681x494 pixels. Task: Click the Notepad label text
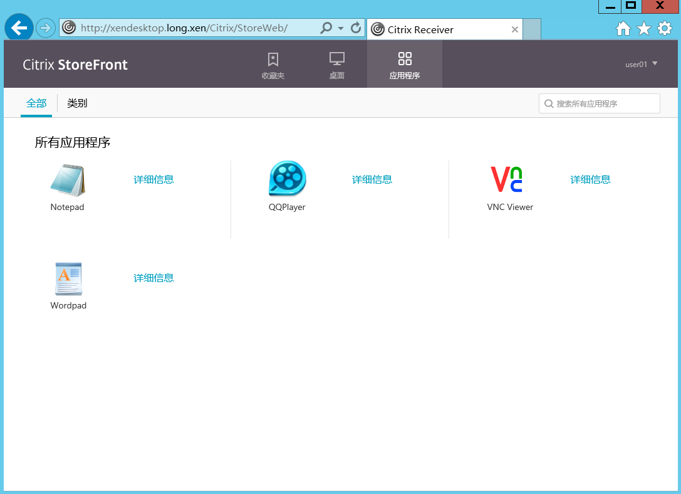click(x=67, y=208)
